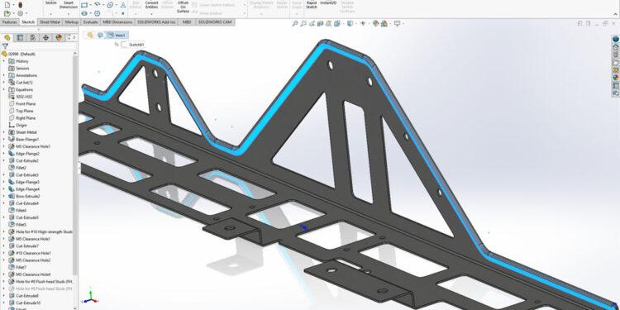Viewport: 620px width, 310px height.
Task: Expand more manager tabs arrow
Action: 73,37
